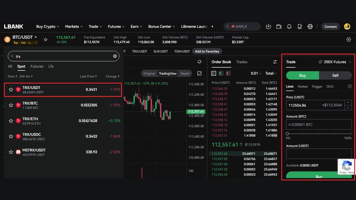The image size is (356, 200).
Task: Click the amount percentage slider handle
Action: (287, 134)
